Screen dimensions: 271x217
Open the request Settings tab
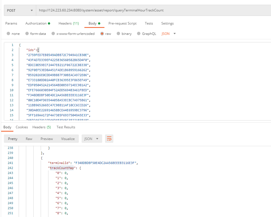point(167,23)
